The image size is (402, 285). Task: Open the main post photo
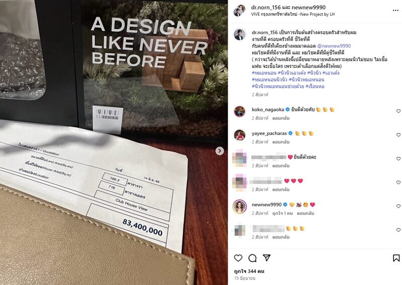tap(114, 143)
